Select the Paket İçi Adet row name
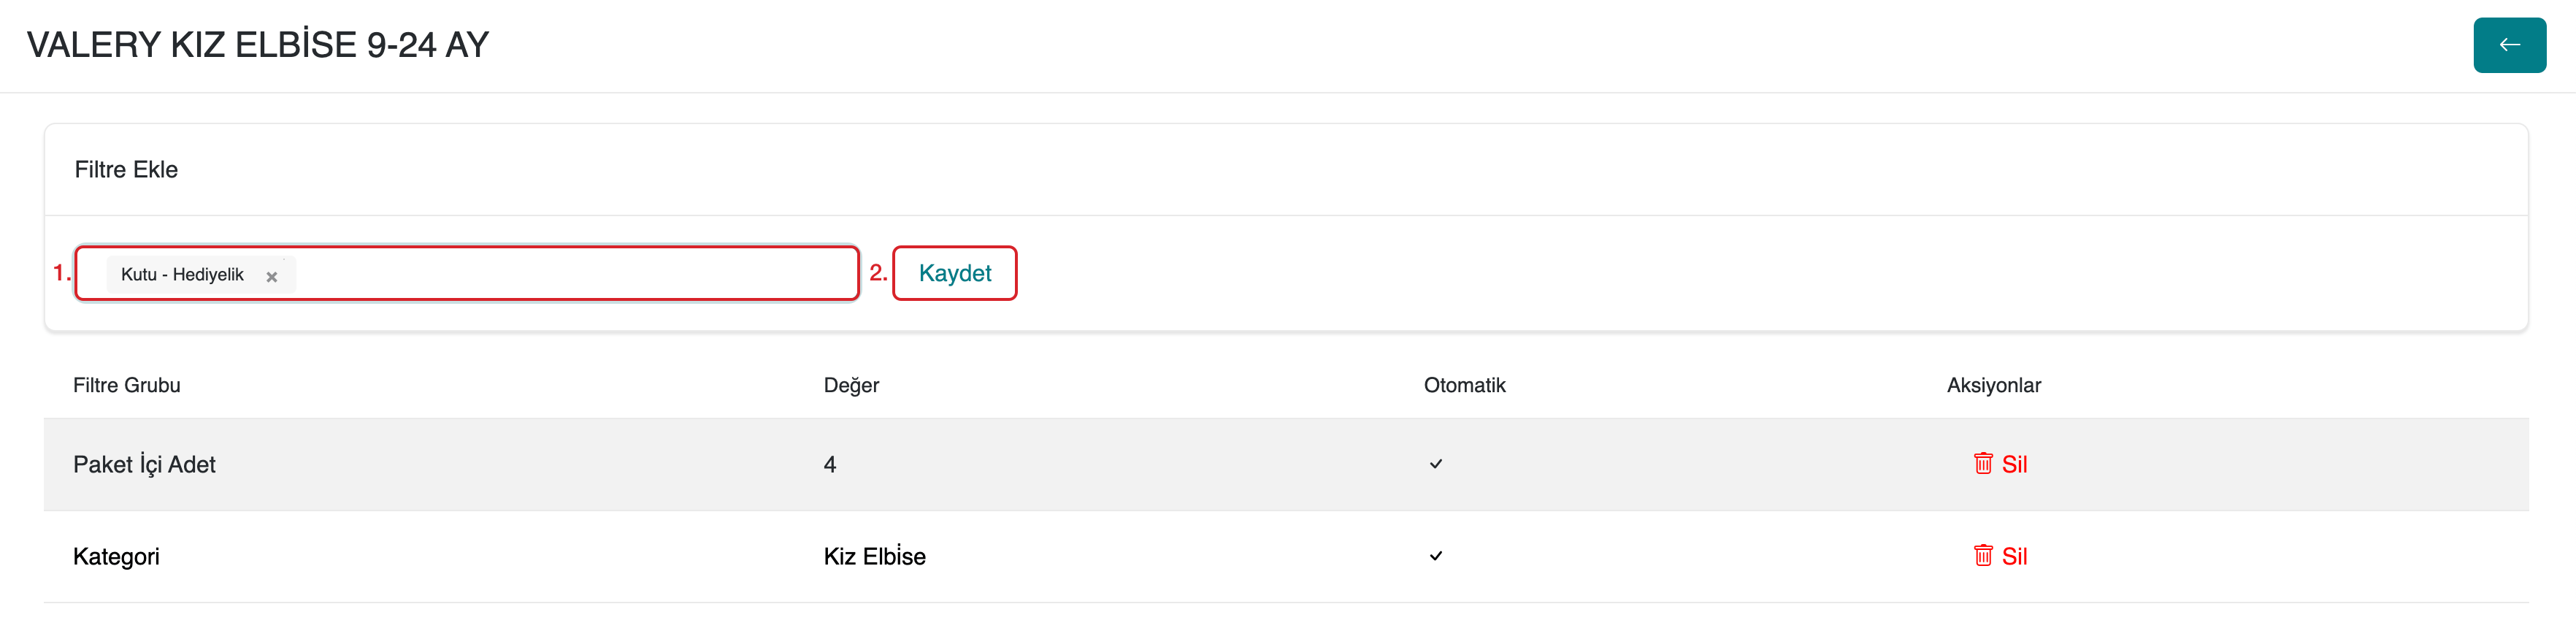 [144, 464]
